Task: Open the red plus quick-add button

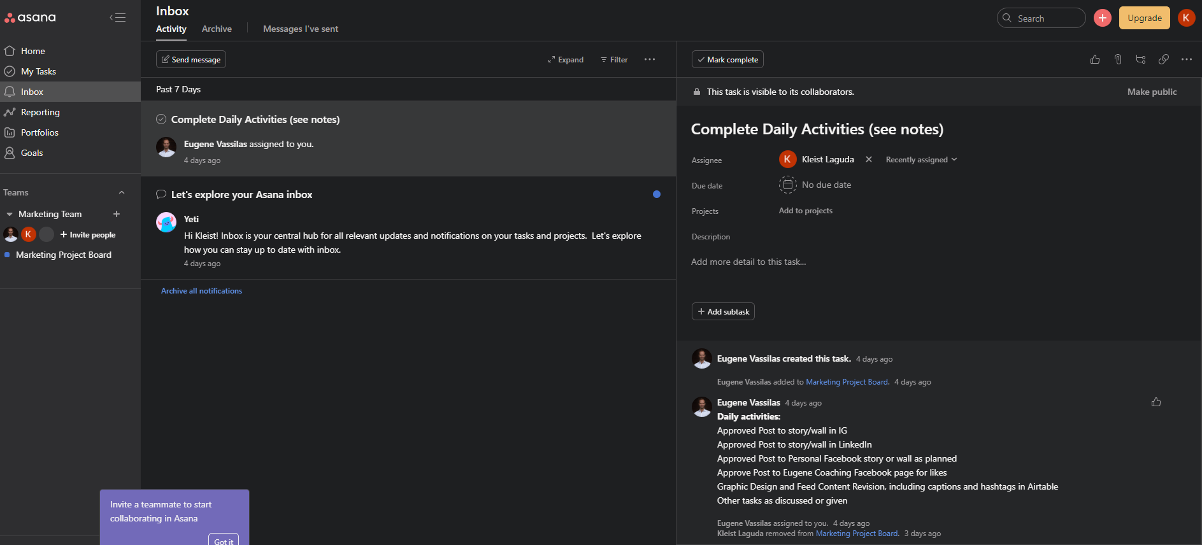Action: [1102, 18]
